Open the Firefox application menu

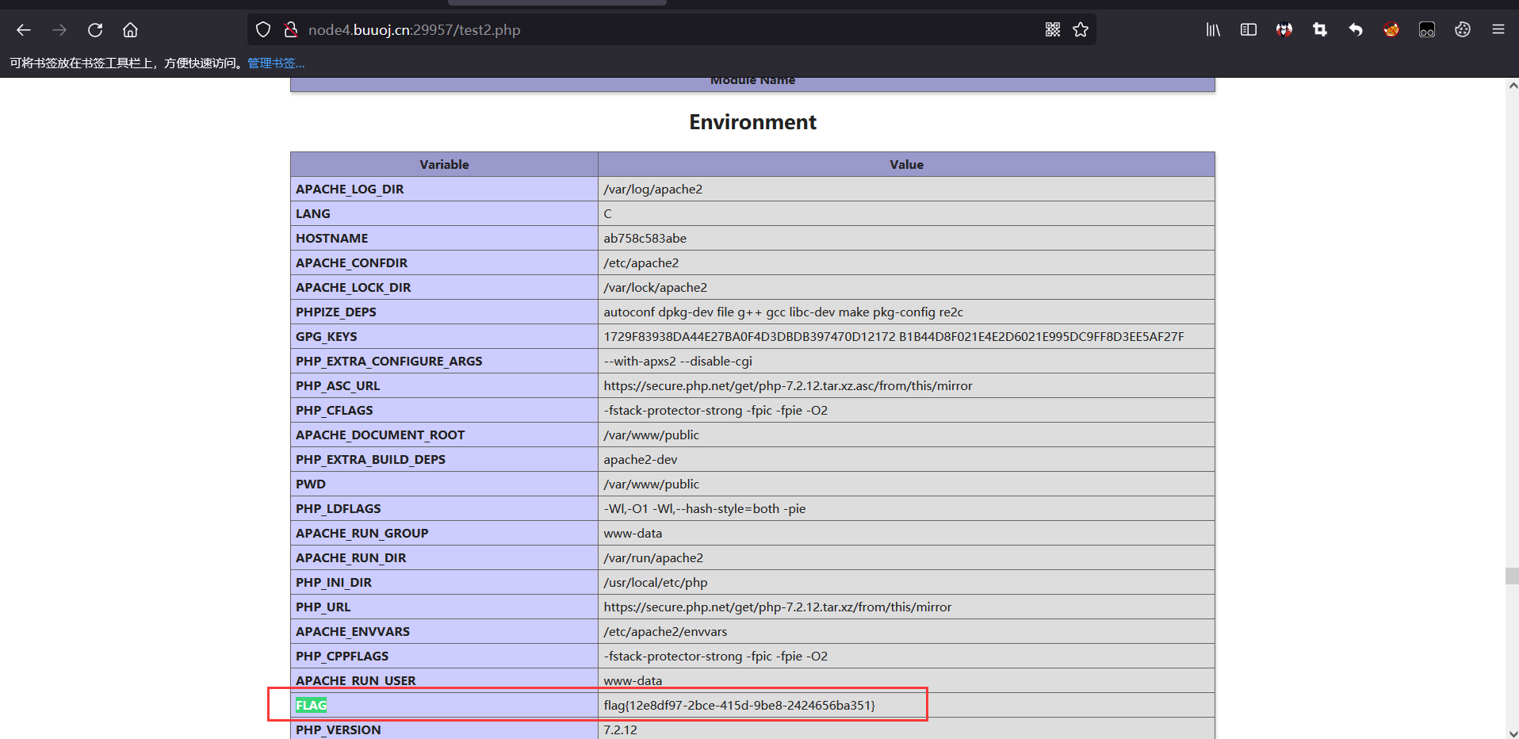1498,30
